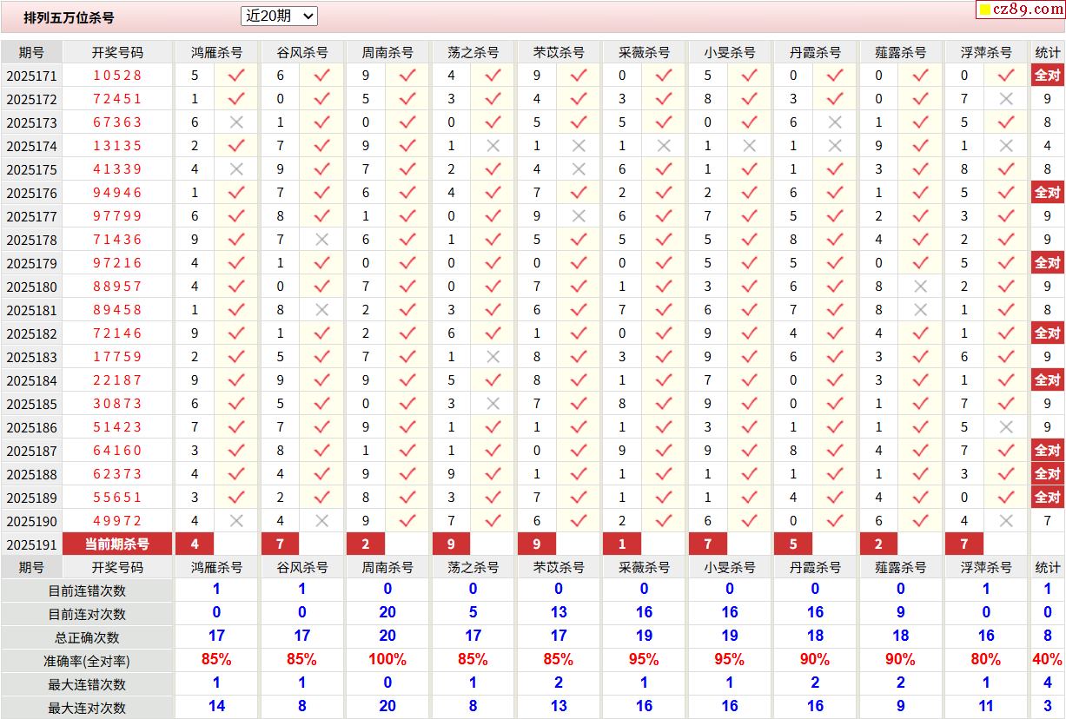Click the red check for 丹霞杀号 in row 2025189
Viewport: 1066px width, 719px height.
(835, 498)
